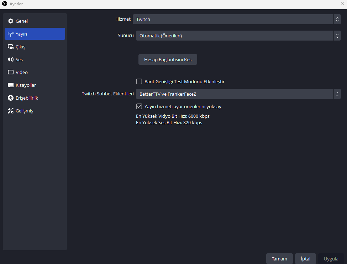Screen dimensions: 347x264
Task: Click the OBS logo in title bar
Action: point(5,4)
